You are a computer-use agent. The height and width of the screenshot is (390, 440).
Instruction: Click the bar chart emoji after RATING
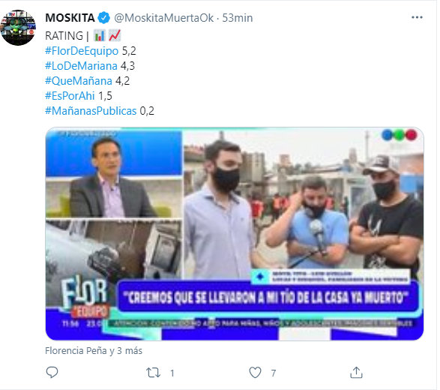click(99, 36)
